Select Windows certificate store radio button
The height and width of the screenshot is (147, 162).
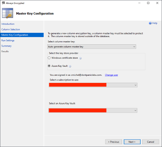[49, 58]
